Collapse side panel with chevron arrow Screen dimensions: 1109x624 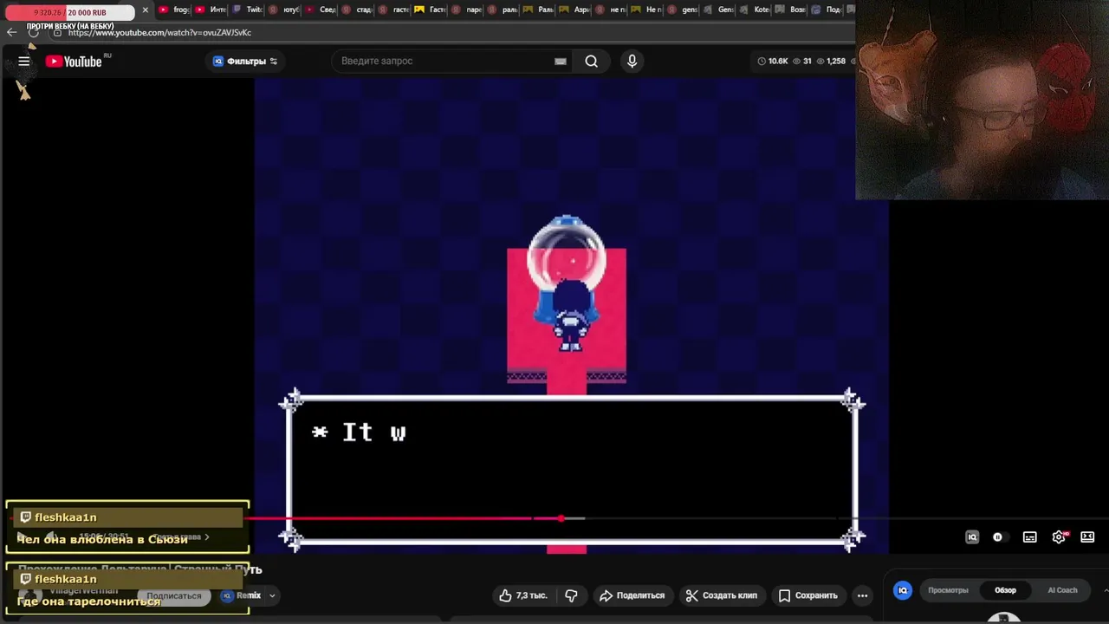tap(1105, 590)
